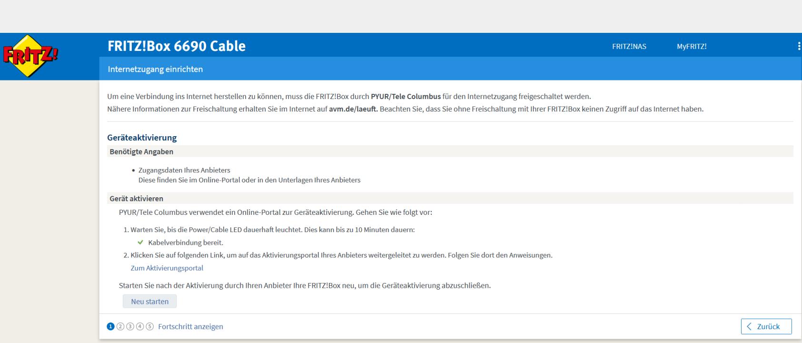
Task: Select step 2 progress circle
Action: 120,327
